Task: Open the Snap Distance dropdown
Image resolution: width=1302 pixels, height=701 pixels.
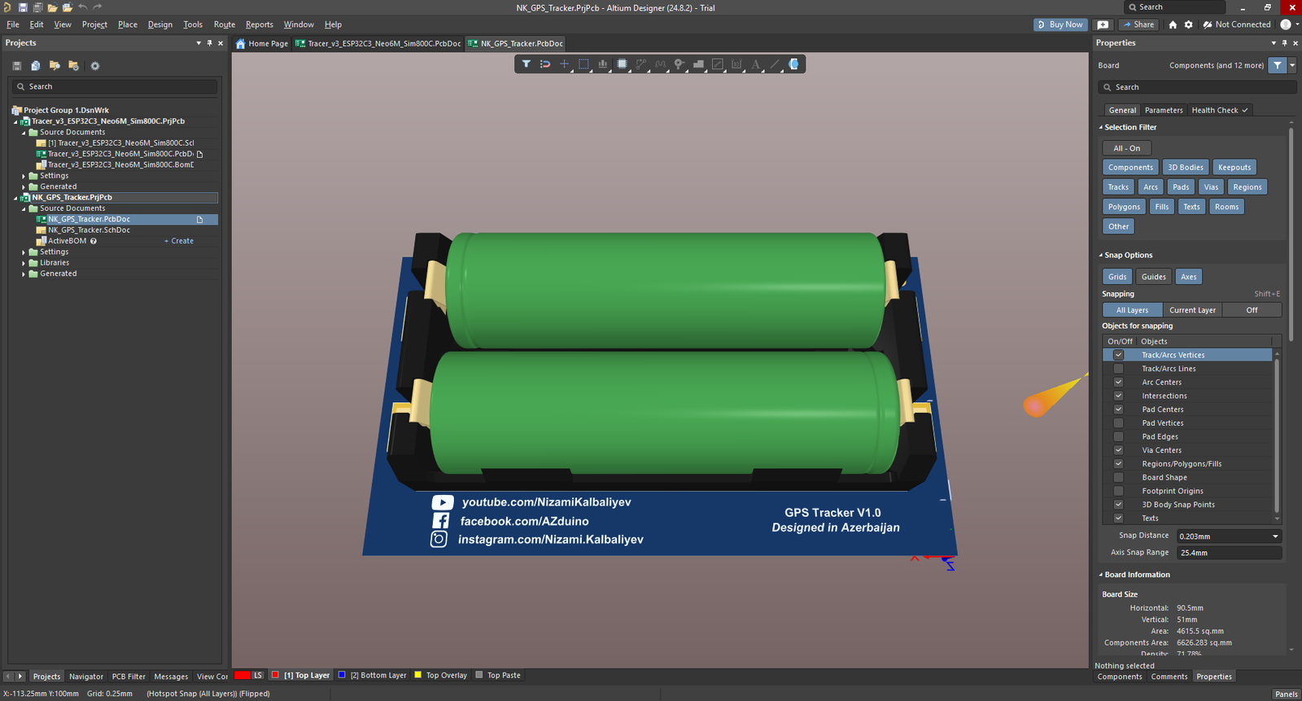Action: point(1275,537)
